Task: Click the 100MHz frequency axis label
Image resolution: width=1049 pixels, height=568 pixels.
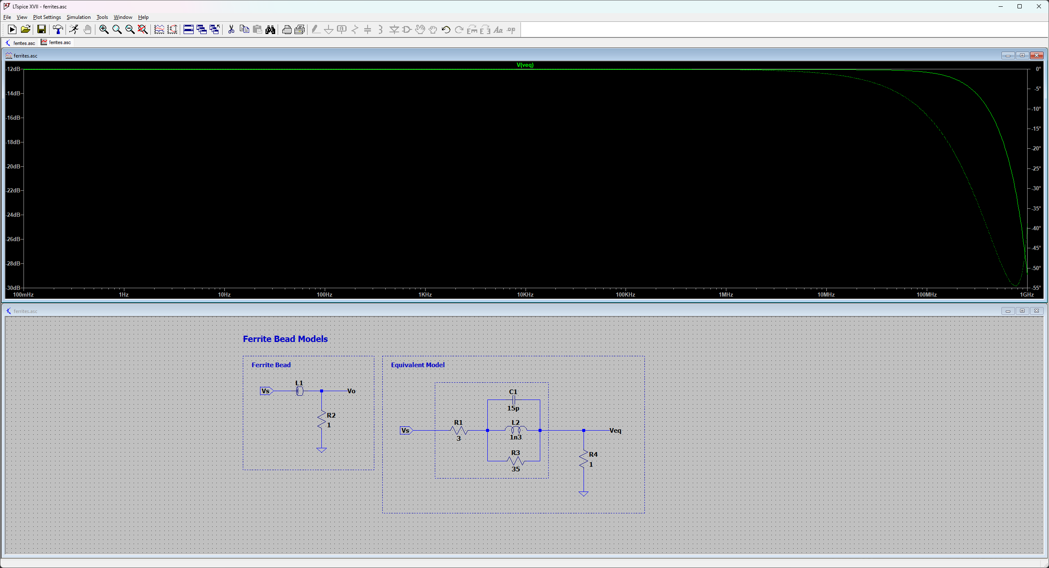Action: [927, 295]
